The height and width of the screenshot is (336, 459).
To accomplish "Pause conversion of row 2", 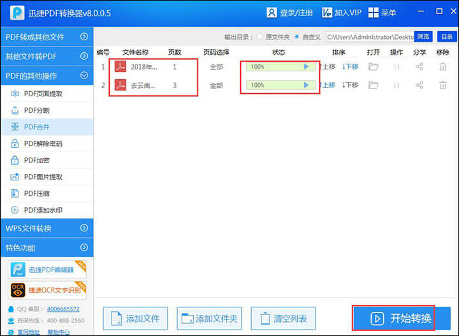I will tap(397, 85).
